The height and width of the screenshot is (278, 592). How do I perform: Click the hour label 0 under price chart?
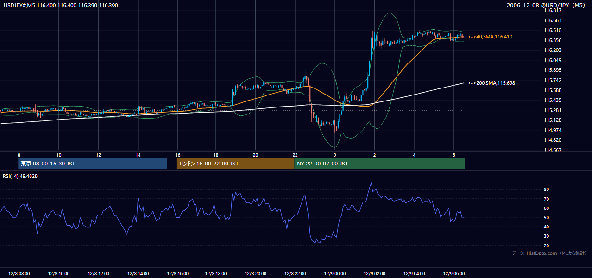click(x=334, y=155)
